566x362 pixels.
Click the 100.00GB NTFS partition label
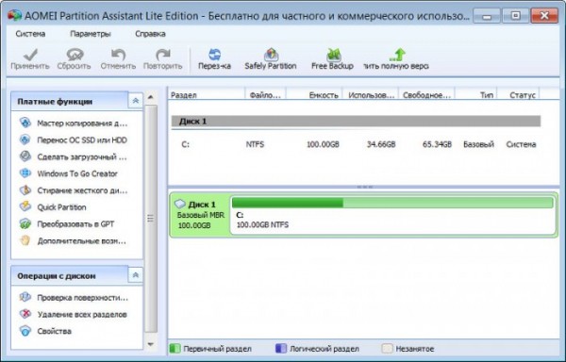coord(262,225)
